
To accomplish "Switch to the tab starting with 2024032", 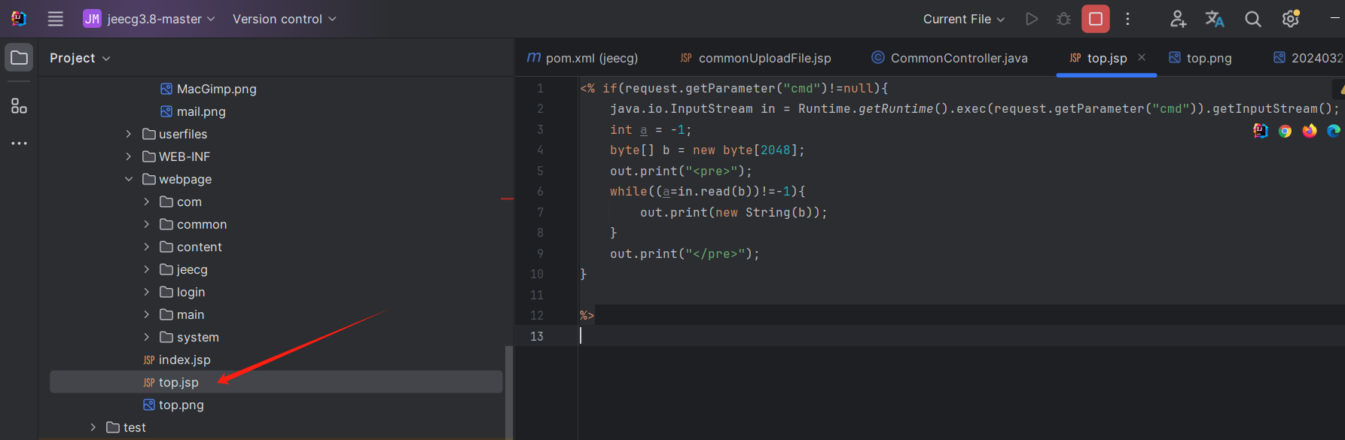I will tap(1308, 58).
